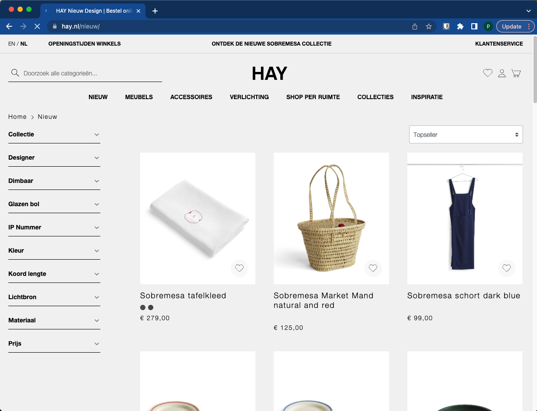Open the MEUBELS menu
The width and height of the screenshot is (537, 411).
click(x=139, y=97)
